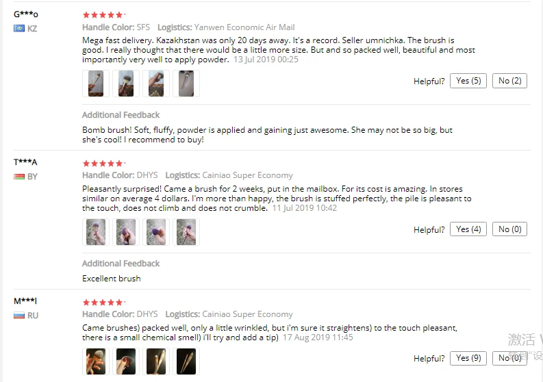
Task: Mark T***A review helpful with Yes (4)
Action: click(x=468, y=229)
